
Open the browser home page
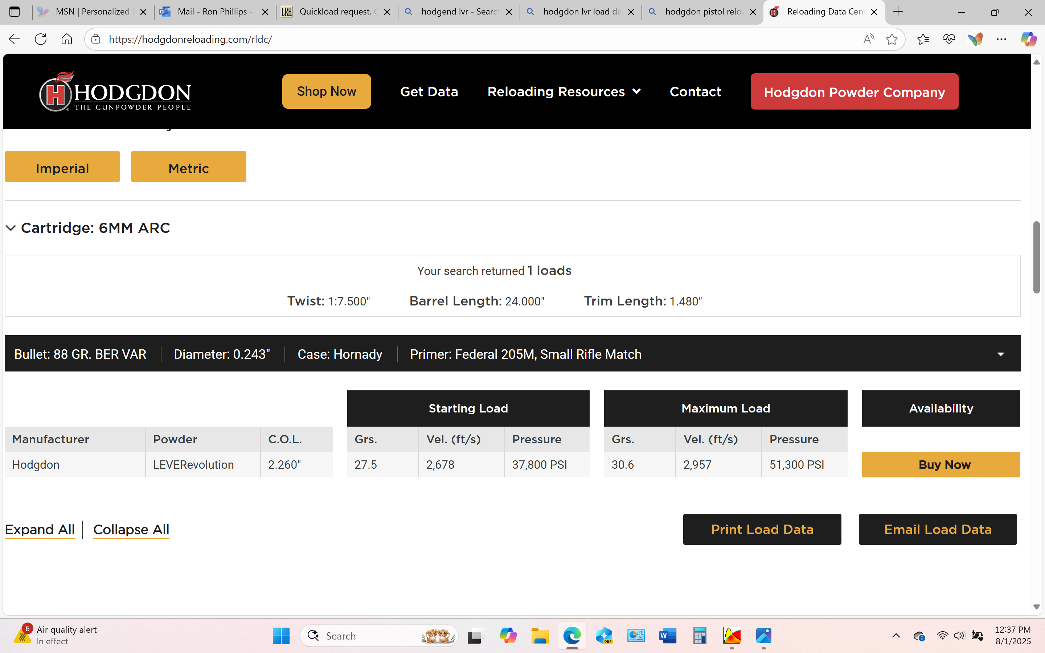pos(66,39)
